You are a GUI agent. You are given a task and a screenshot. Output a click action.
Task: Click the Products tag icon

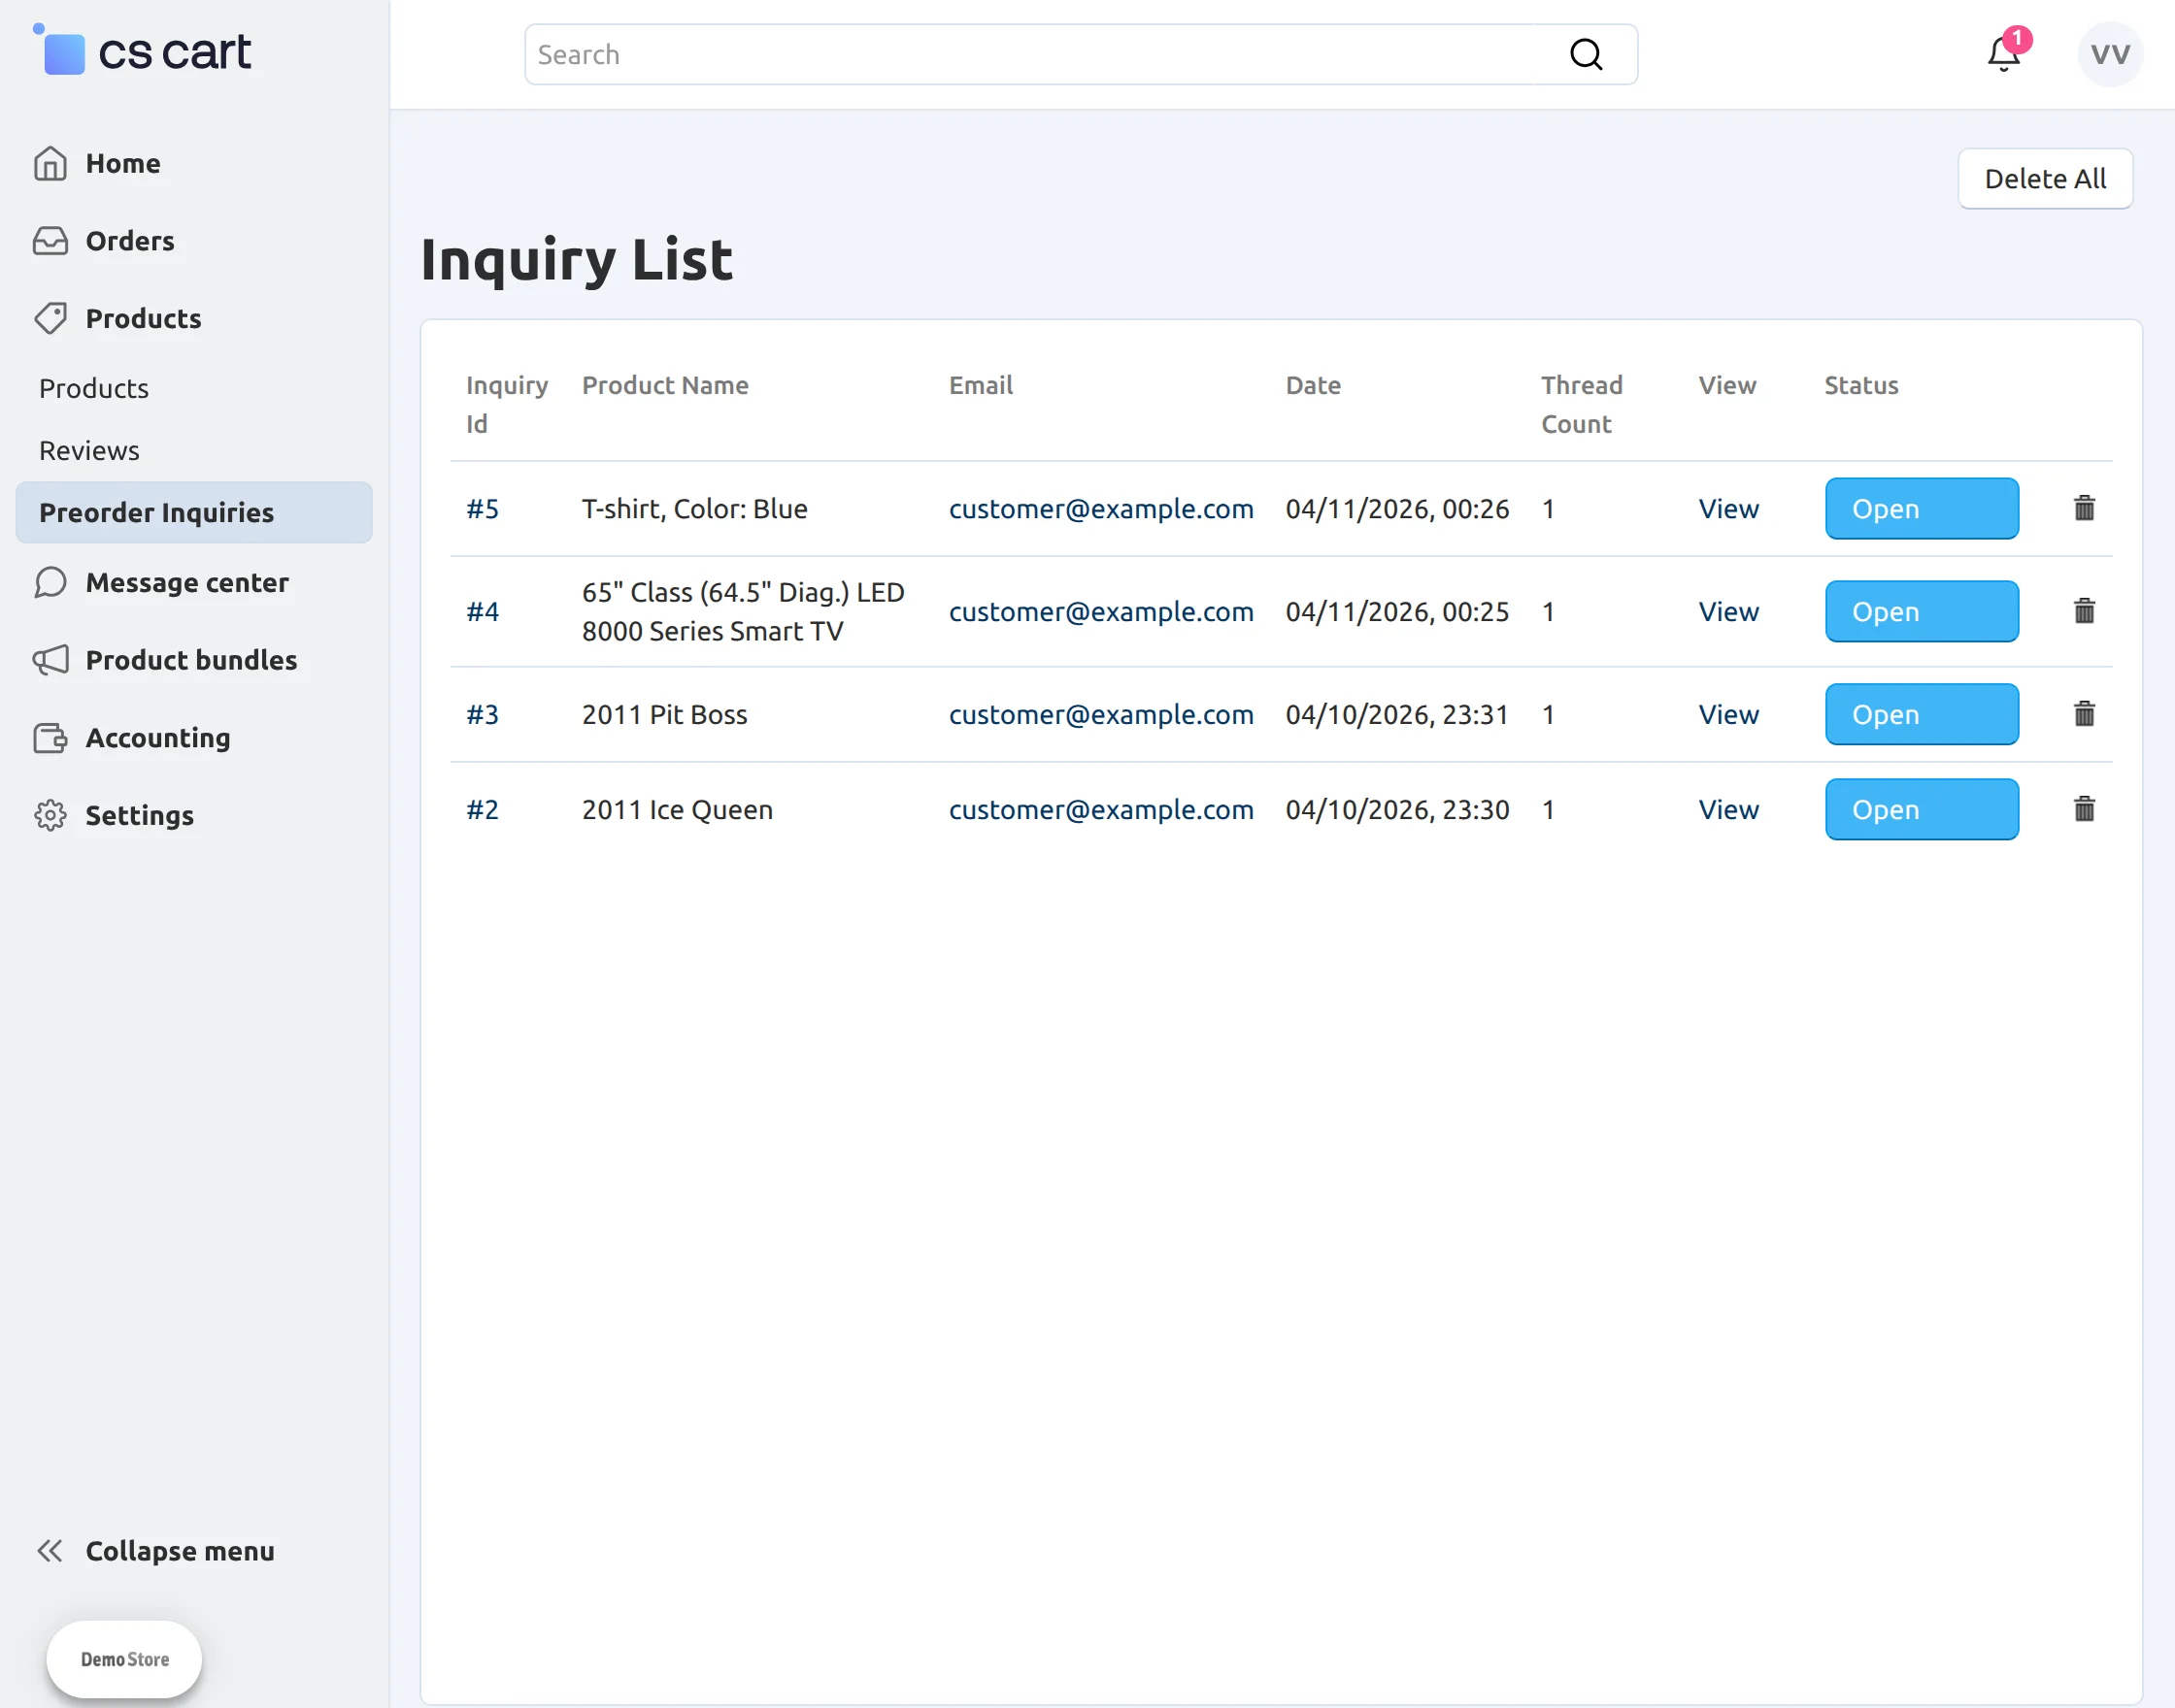50,318
